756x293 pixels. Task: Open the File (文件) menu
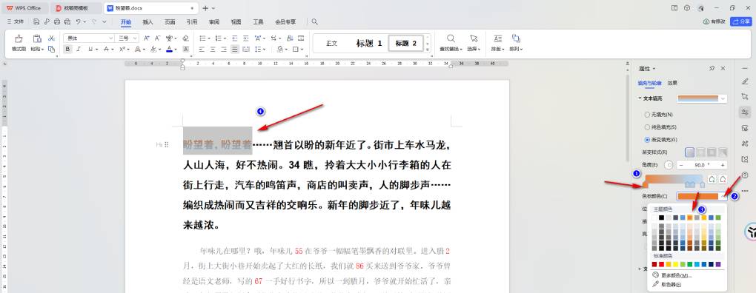click(16, 21)
